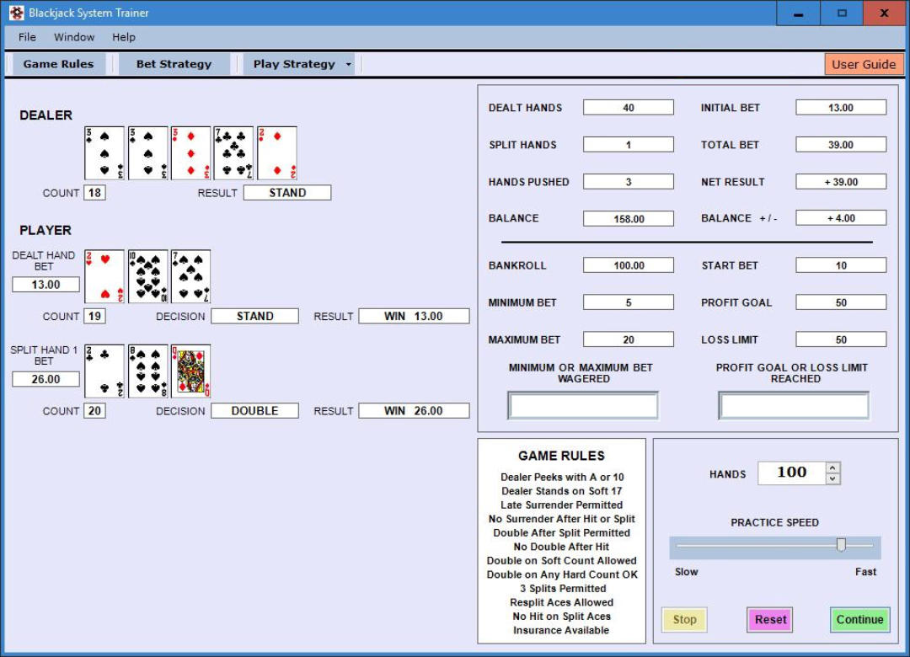Click the MAXIMUM BET field showing 20

pyautogui.click(x=629, y=339)
